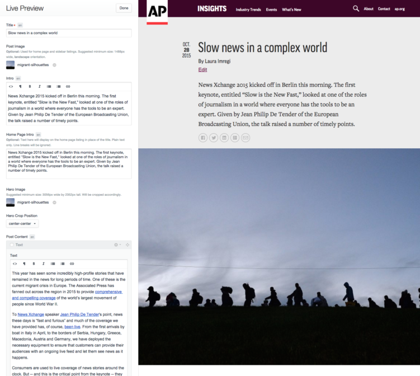Apply bold in the Intro toolbar
The image size is (420, 376).
30,87
